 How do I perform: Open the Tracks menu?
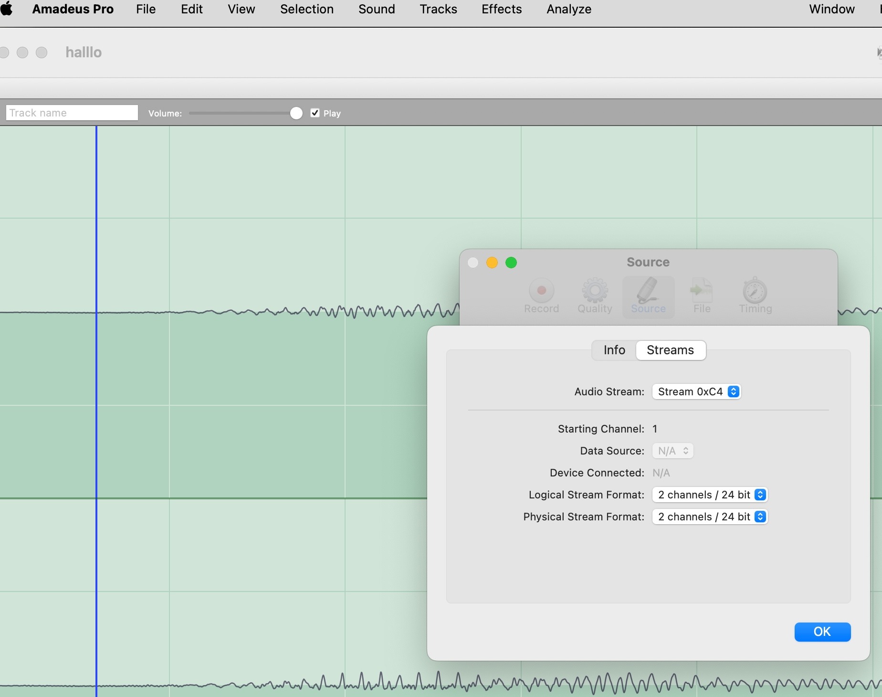point(438,9)
